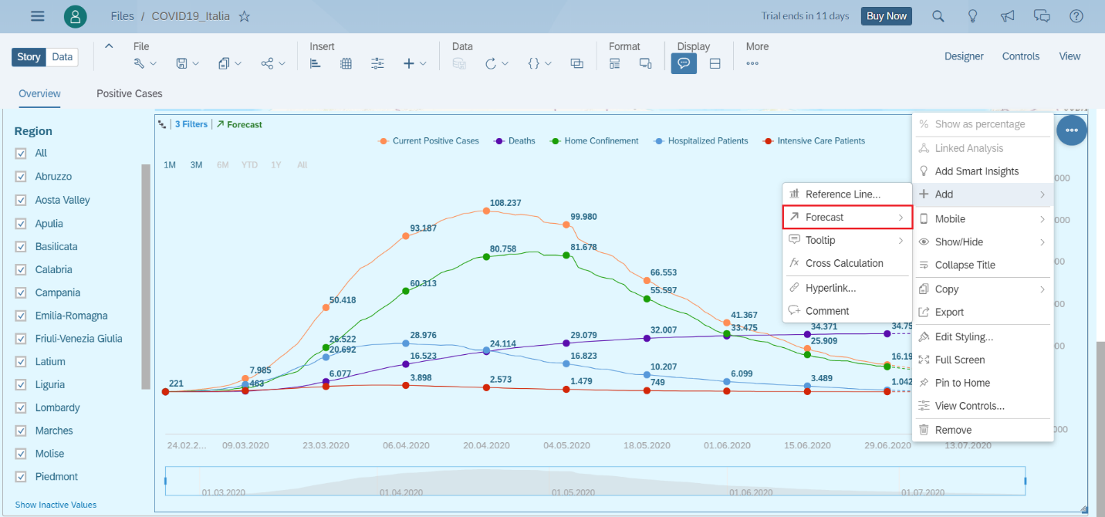The height and width of the screenshot is (517, 1105).
Task: Open the Designer panel
Action: [964, 56]
